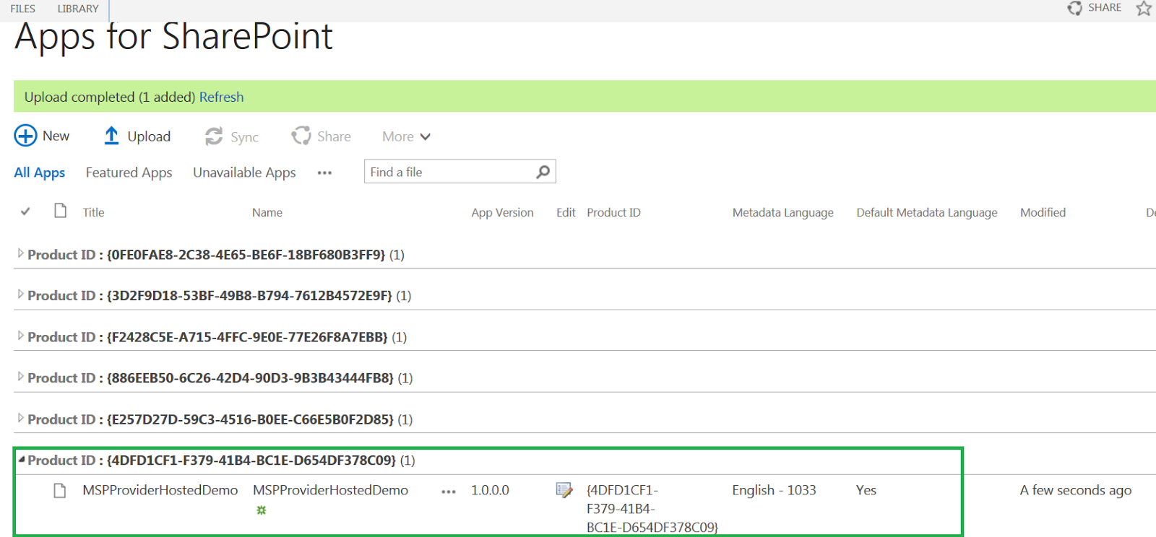Click the Refresh link in upload banner

coord(221,97)
